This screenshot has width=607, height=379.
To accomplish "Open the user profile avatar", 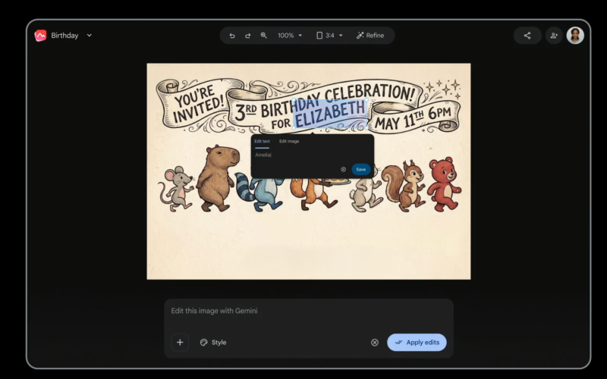I will [575, 36].
